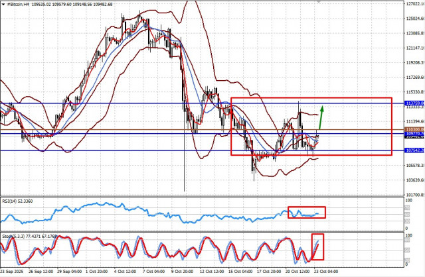Click the 117269.60 price scale value
This screenshot has width=425, height=277.
point(415,78)
